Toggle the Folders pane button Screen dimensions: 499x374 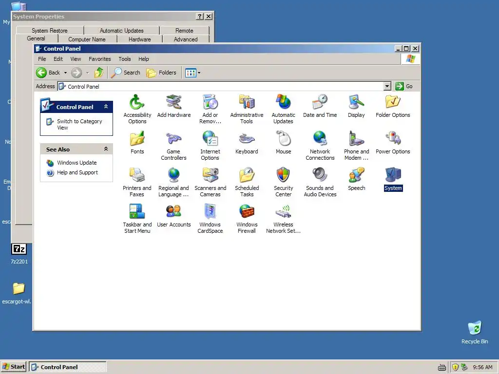pyautogui.click(x=161, y=73)
